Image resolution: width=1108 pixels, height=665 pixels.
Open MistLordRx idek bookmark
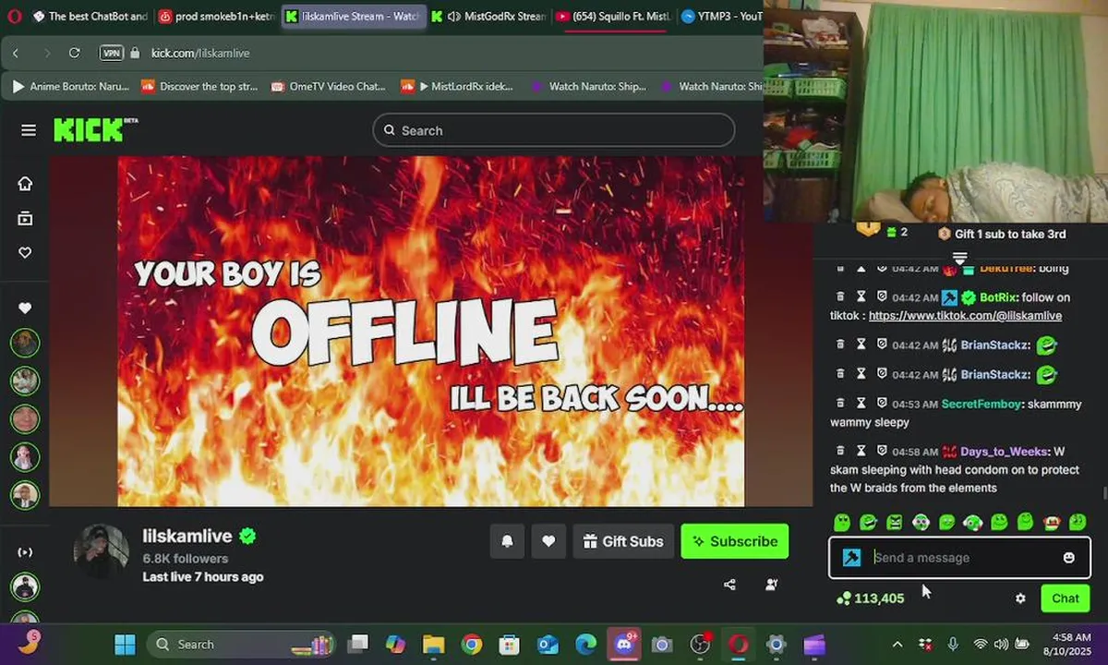[x=457, y=86]
